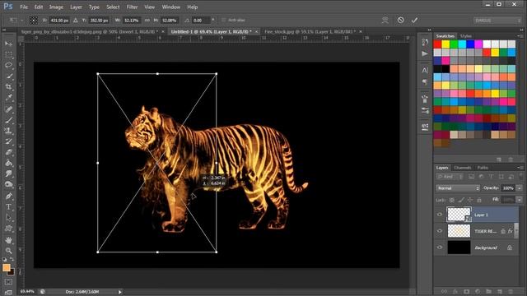Toggle the Anti-alias checkbox

coord(223,20)
